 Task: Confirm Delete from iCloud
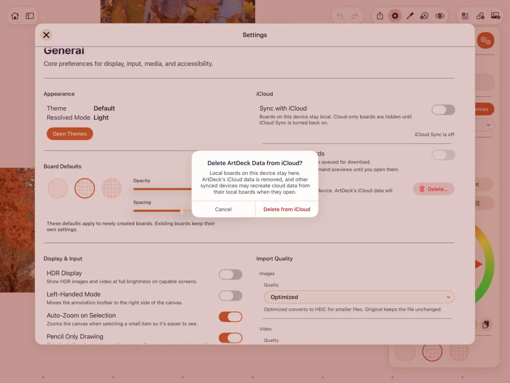(x=287, y=209)
